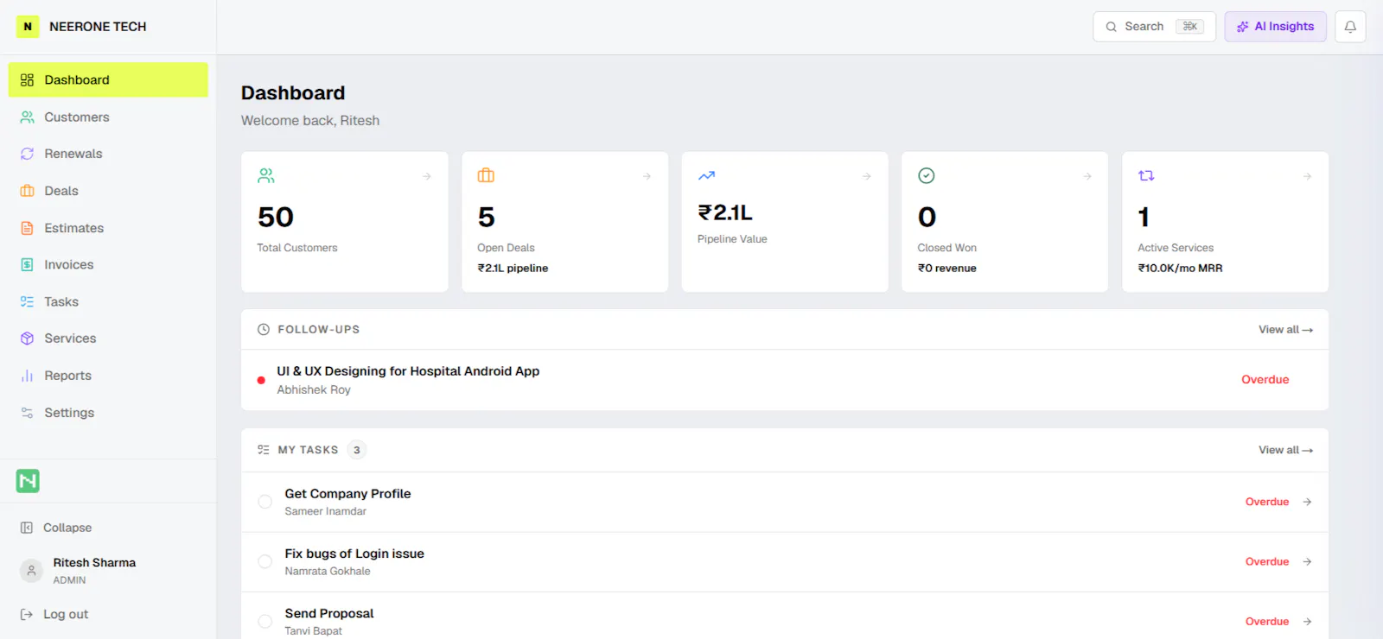View all follow-ups

coord(1285,330)
